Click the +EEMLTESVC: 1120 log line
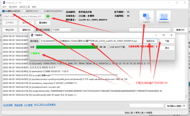 click(76, 64)
